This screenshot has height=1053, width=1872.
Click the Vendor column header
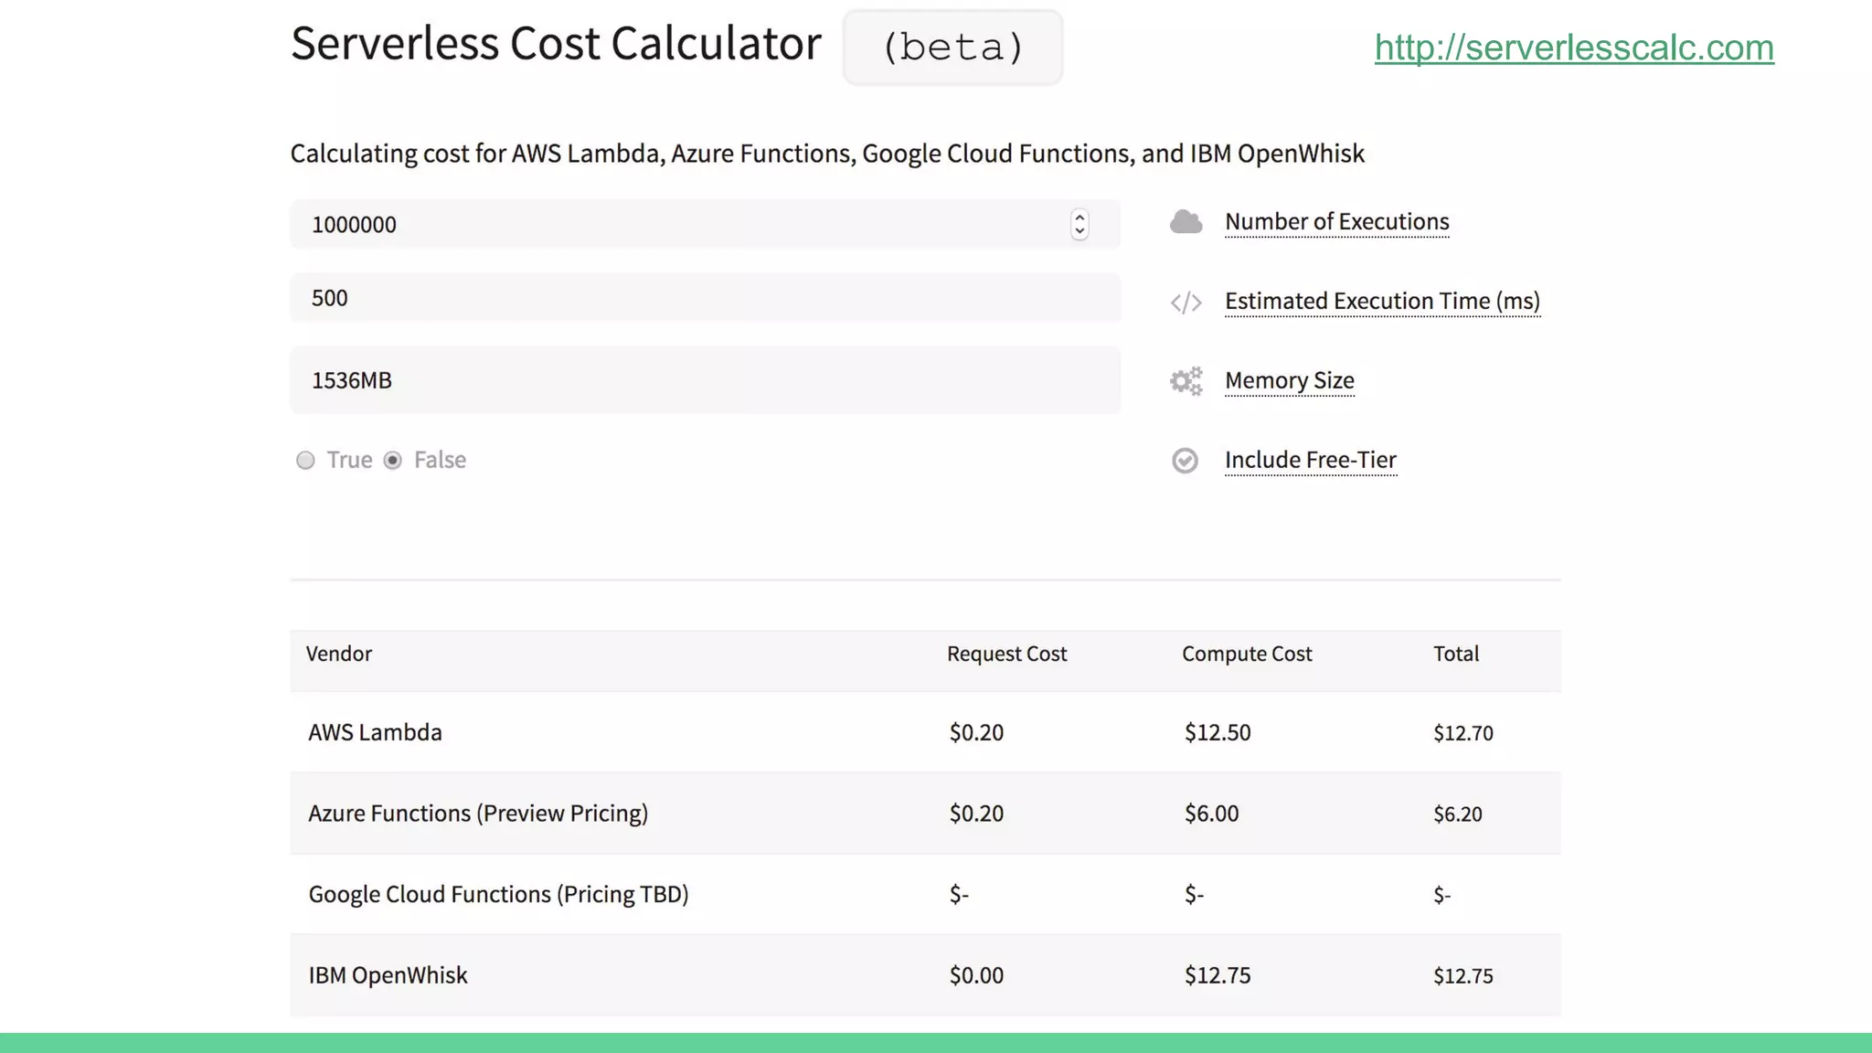pyautogui.click(x=338, y=654)
